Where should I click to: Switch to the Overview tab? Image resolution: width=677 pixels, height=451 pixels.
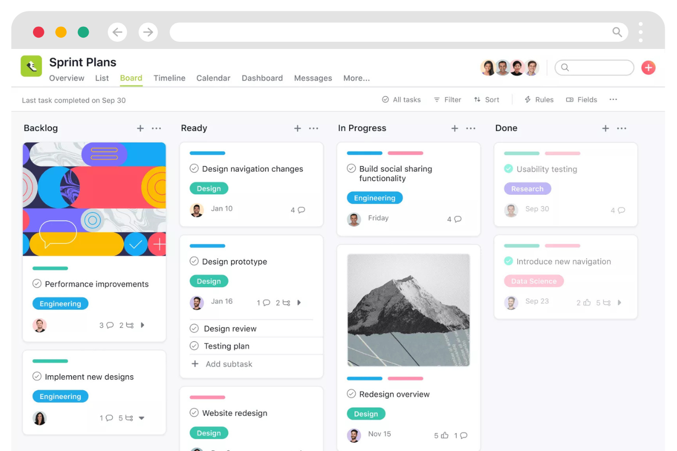67,78
